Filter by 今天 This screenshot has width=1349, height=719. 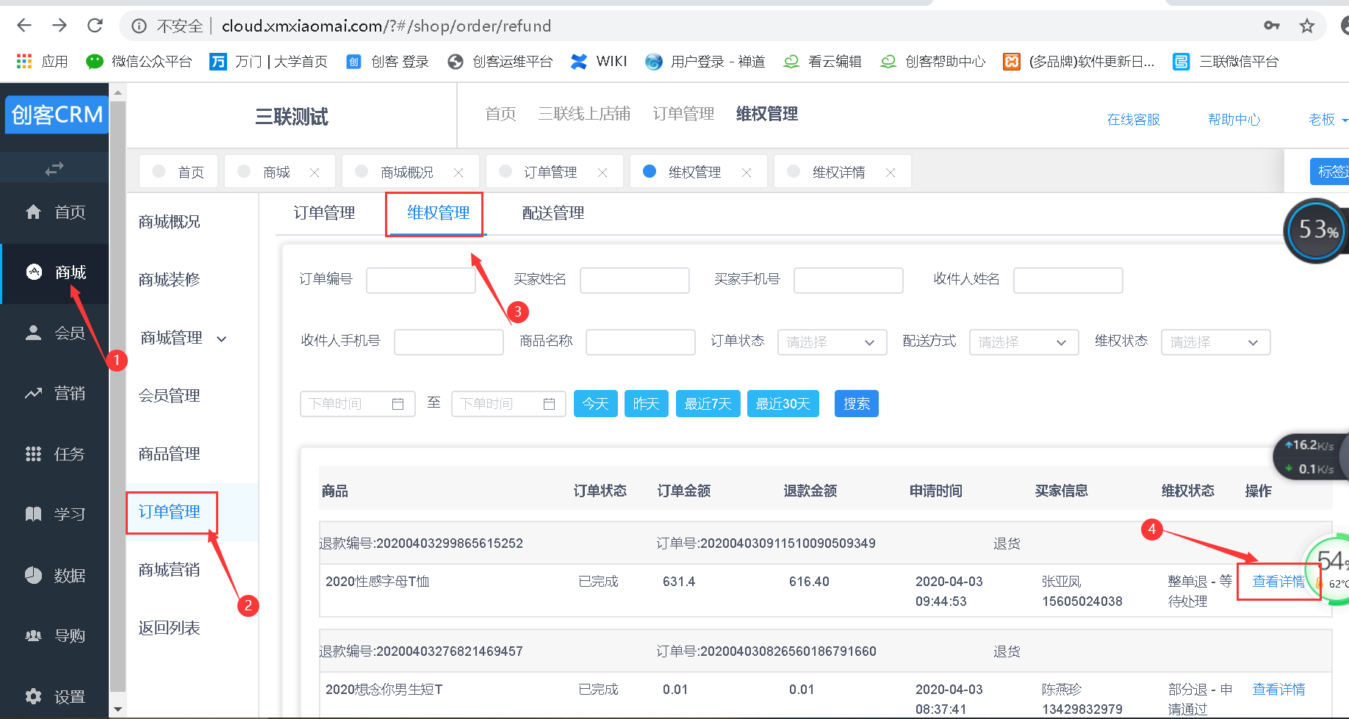coord(596,404)
